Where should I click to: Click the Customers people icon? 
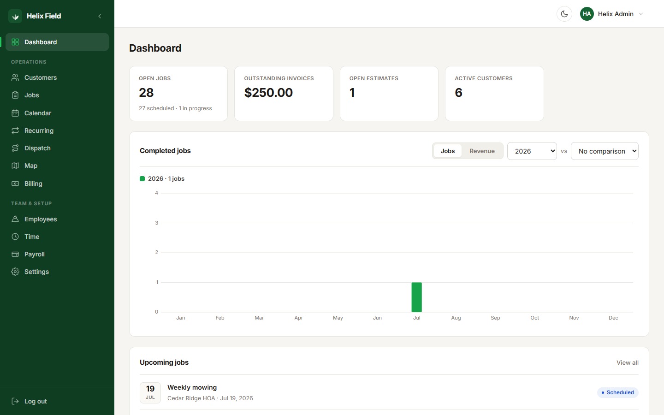point(15,77)
